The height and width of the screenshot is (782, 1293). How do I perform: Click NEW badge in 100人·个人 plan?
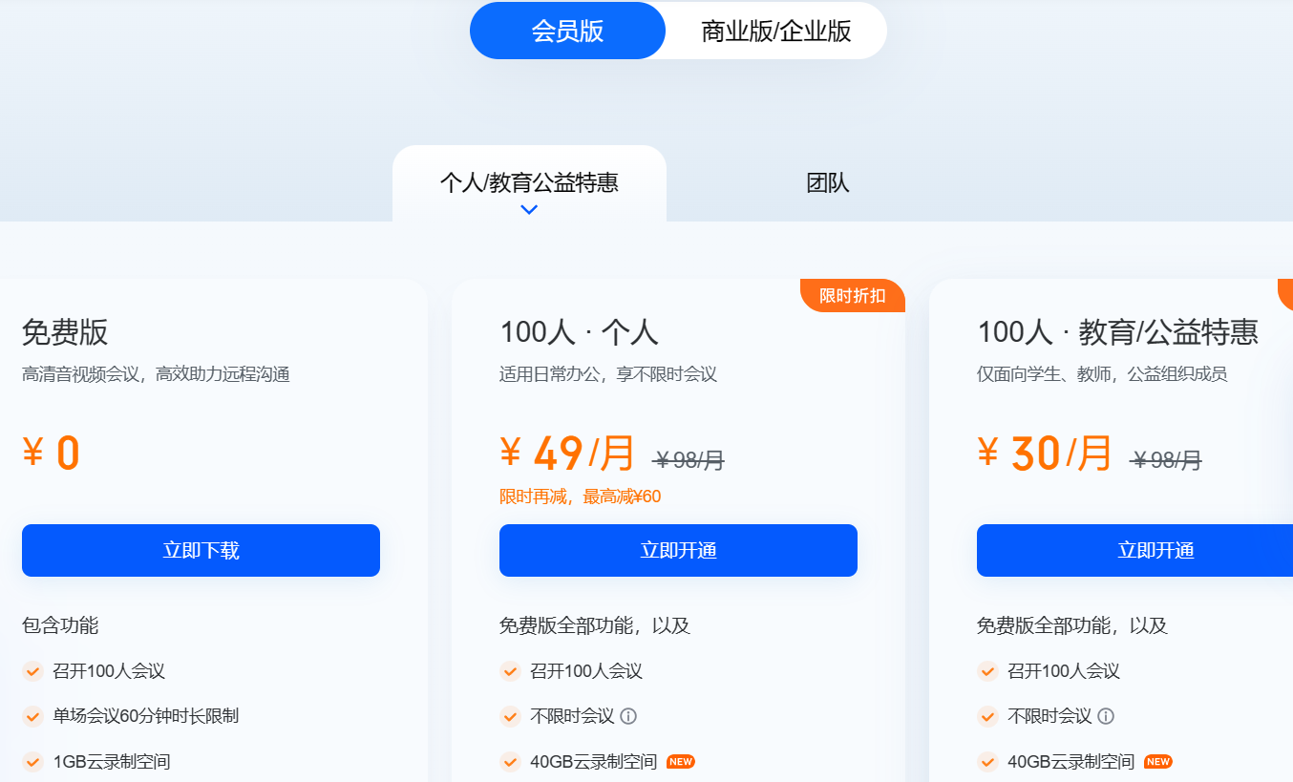coord(681,762)
